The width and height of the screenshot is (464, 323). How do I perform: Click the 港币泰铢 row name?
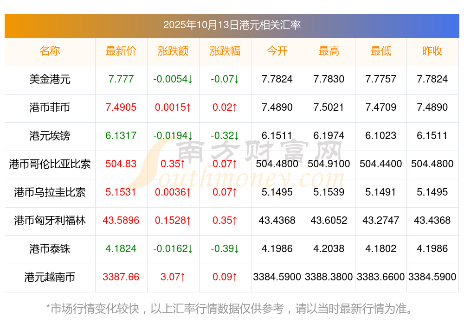pos(50,249)
